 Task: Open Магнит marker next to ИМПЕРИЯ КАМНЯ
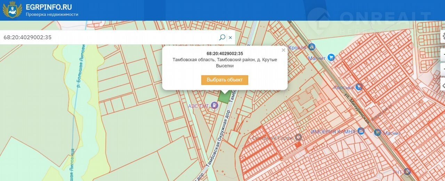point(378,132)
